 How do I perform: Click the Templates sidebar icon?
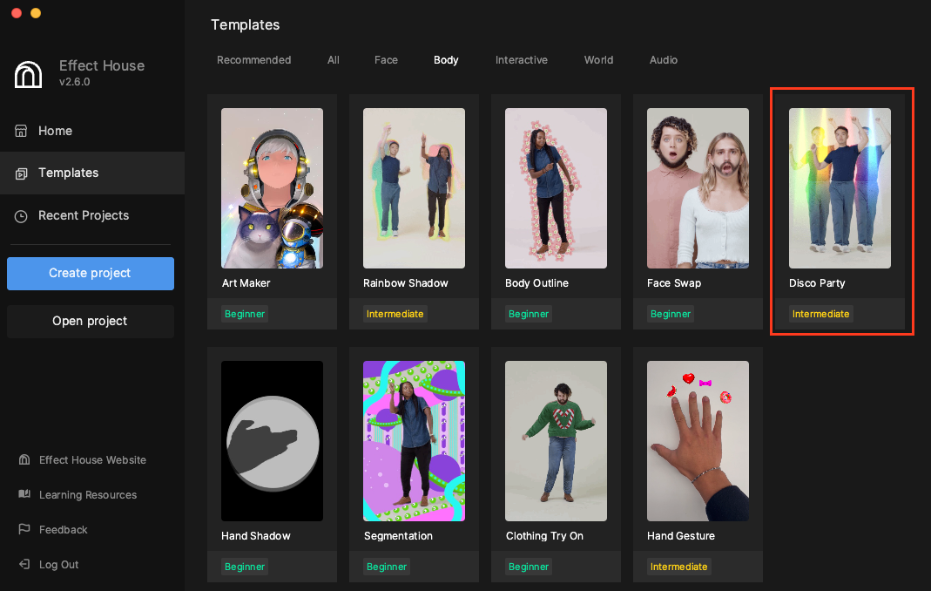(22, 173)
